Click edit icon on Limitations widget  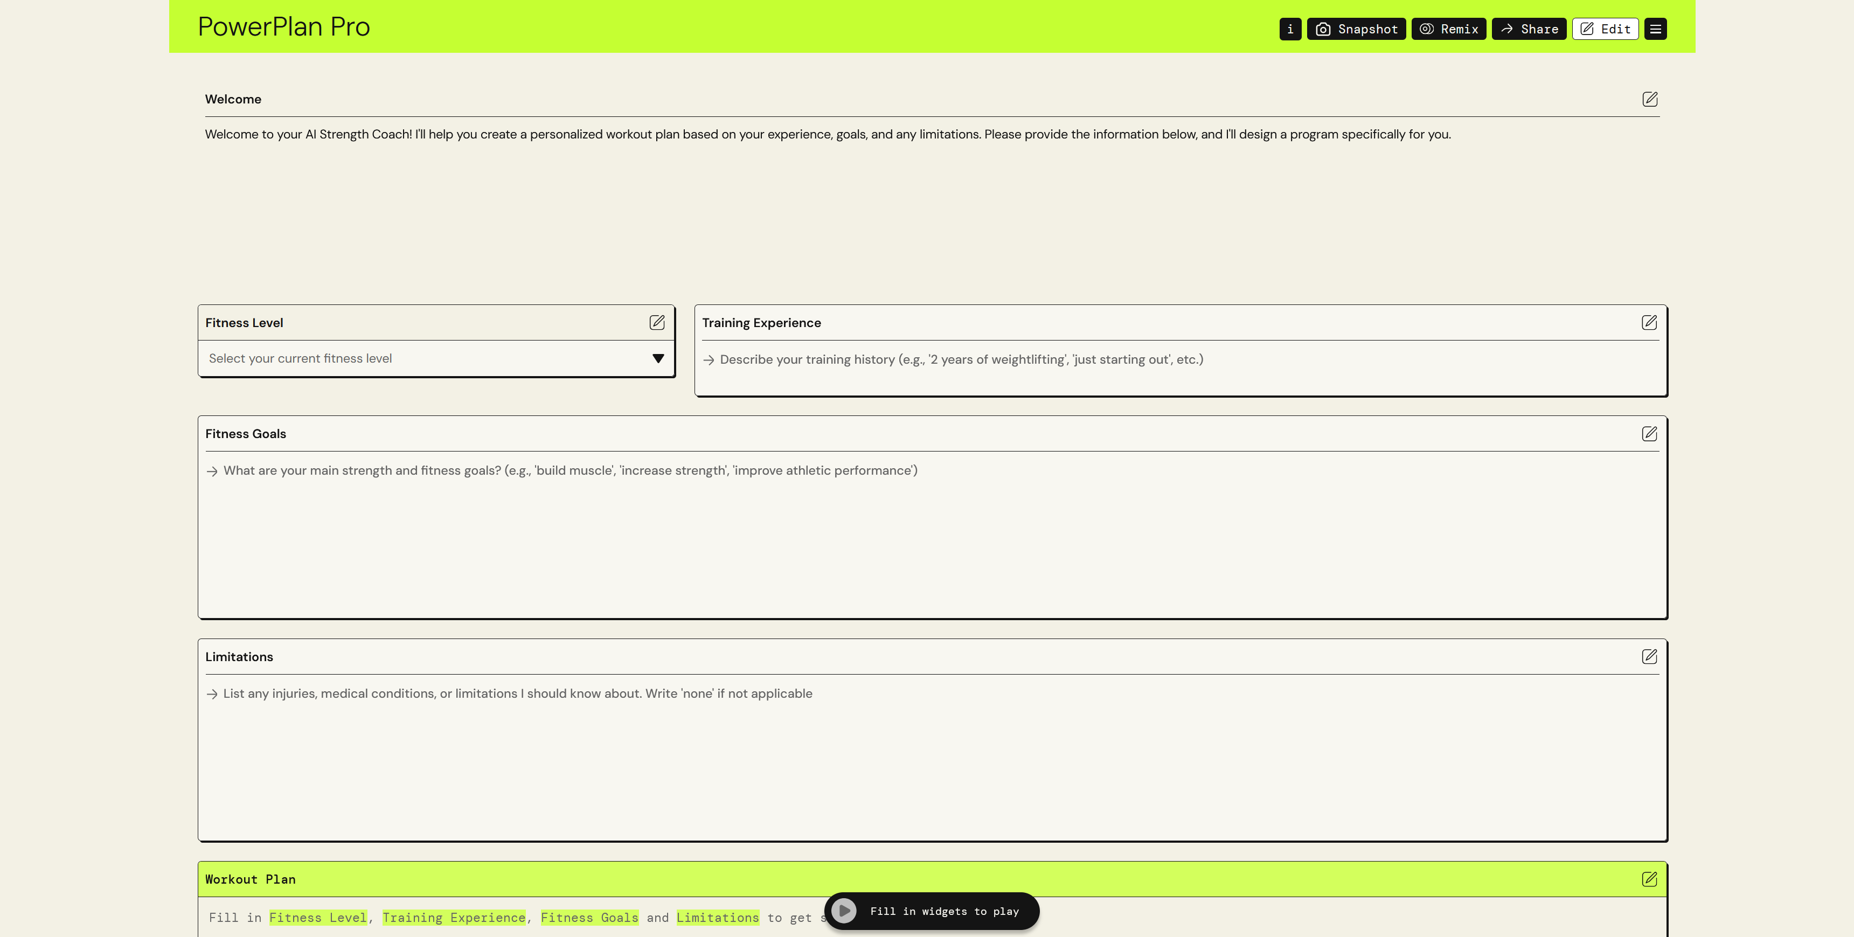[1649, 656]
